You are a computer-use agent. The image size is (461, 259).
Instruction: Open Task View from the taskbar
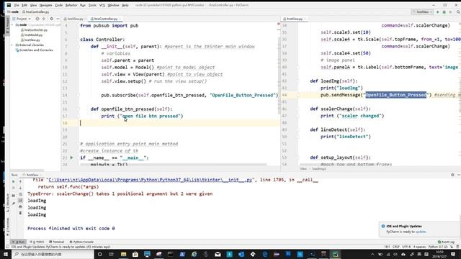112,254
